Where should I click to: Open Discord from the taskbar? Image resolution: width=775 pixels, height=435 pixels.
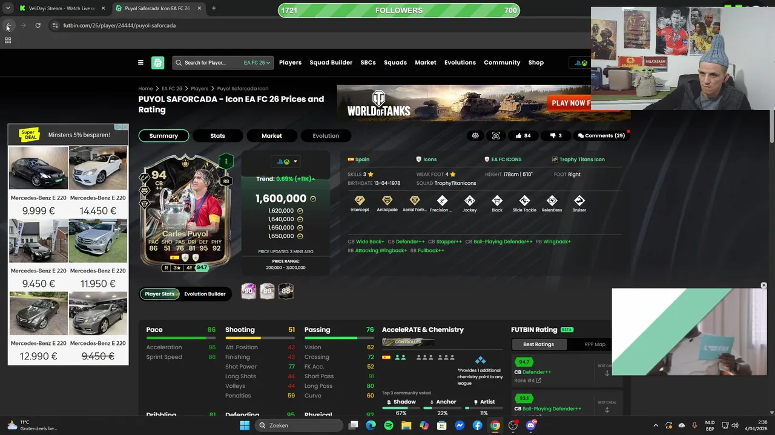[x=531, y=425]
